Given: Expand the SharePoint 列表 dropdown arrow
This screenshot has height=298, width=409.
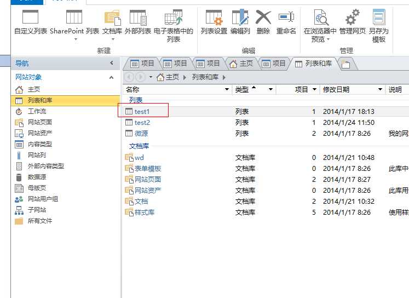Looking at the screenshot, I should [x=76, y=39].
